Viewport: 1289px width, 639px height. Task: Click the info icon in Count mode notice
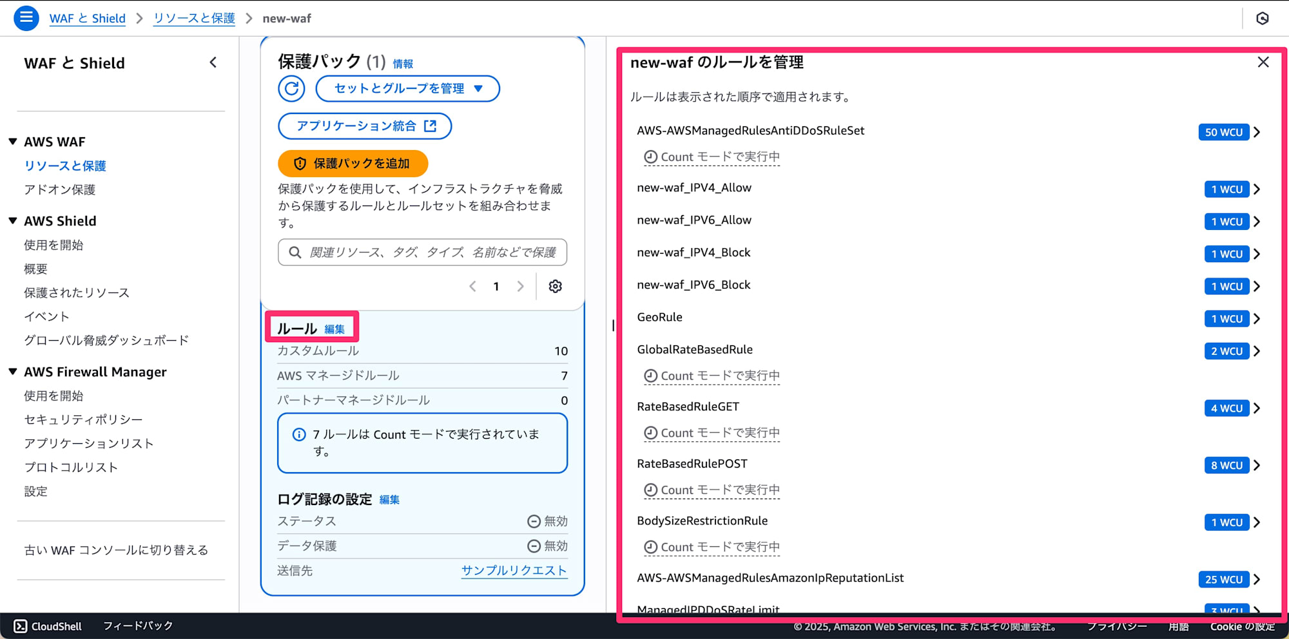(x=299, y=435)
